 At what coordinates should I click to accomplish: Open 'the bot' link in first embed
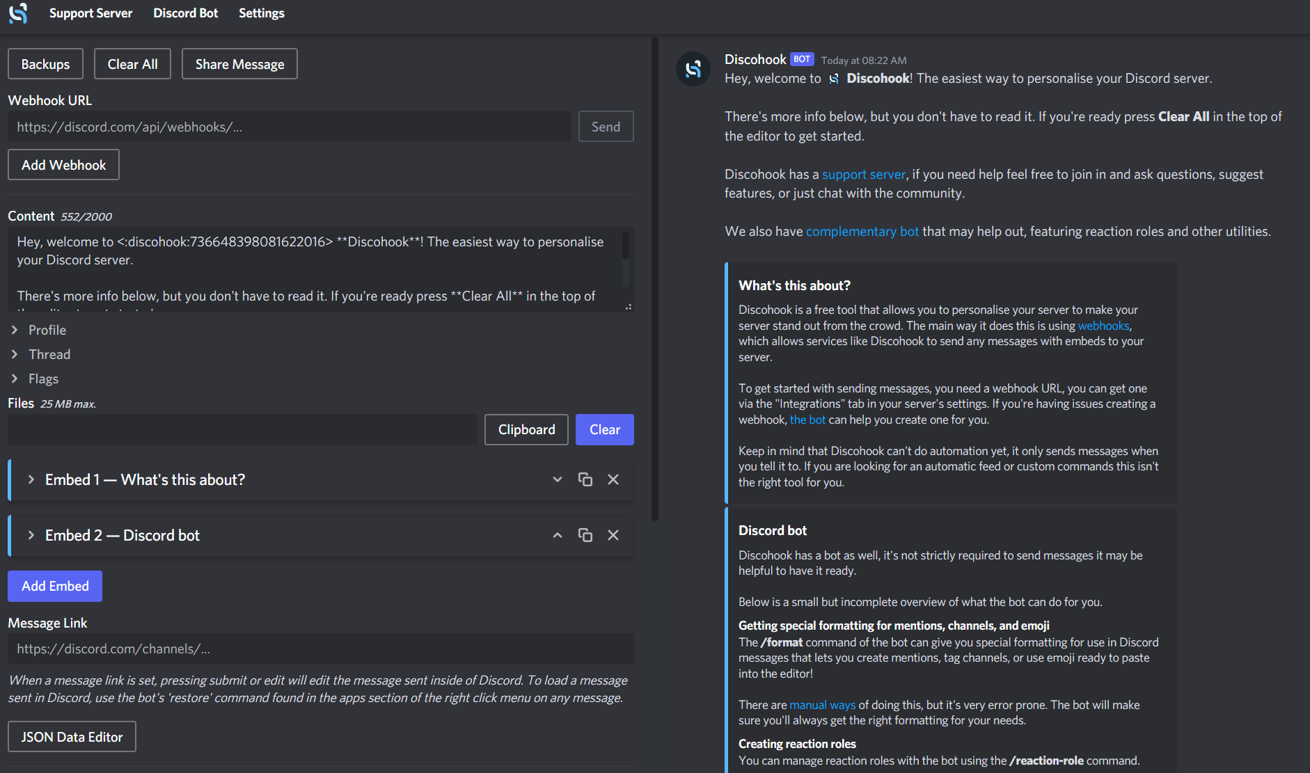point(807,420)
